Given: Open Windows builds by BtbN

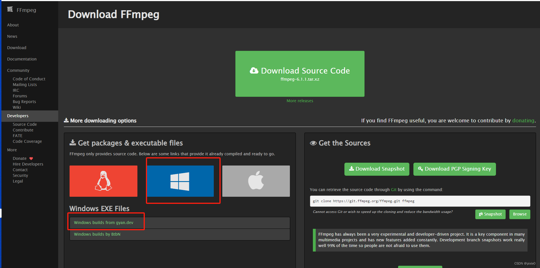Looking at the screenshot, I should [97, 234].
